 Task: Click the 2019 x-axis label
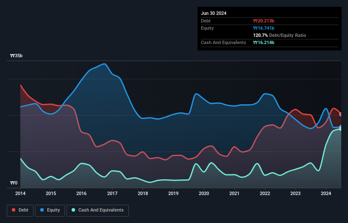coord(173,193)
